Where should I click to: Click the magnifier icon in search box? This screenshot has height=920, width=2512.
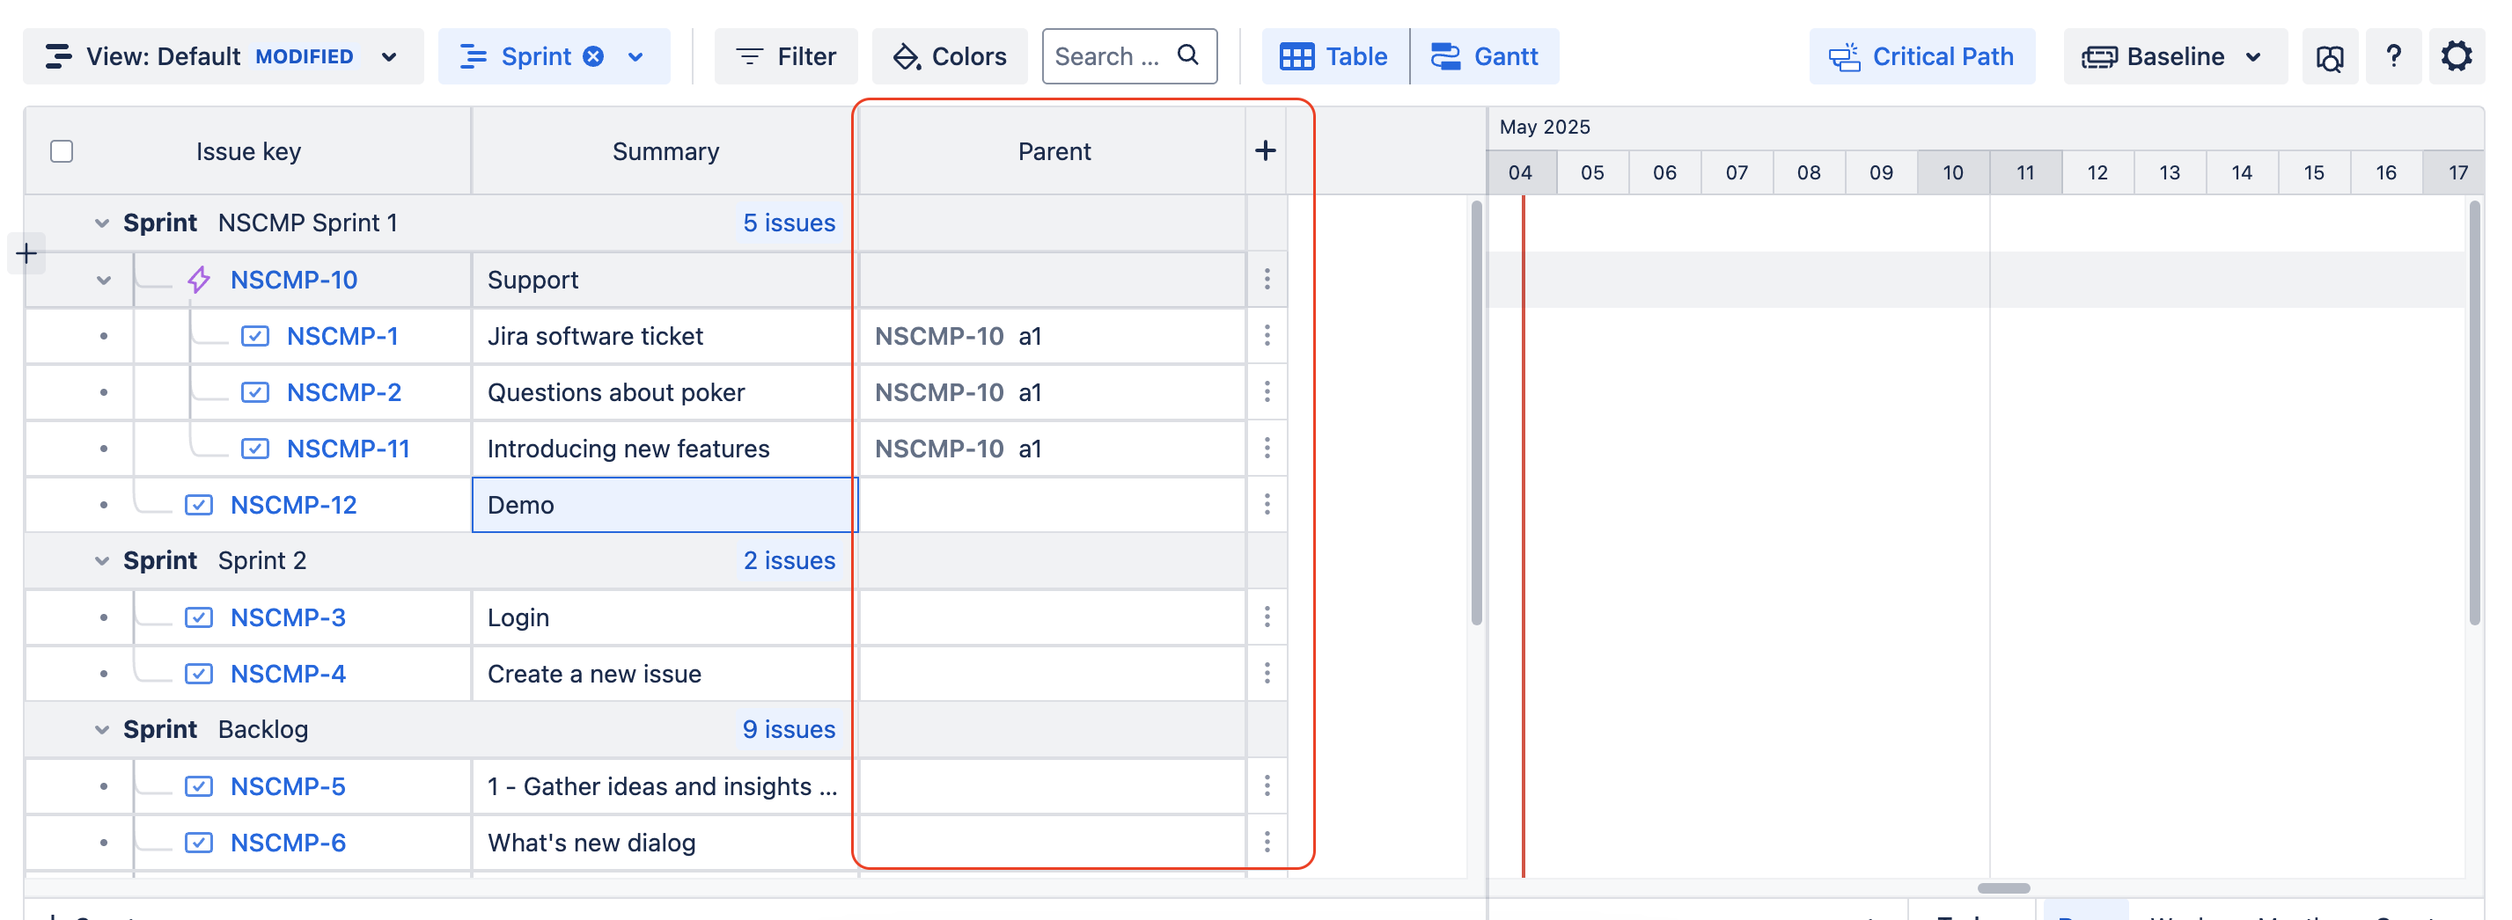(x=1186, y=55)
